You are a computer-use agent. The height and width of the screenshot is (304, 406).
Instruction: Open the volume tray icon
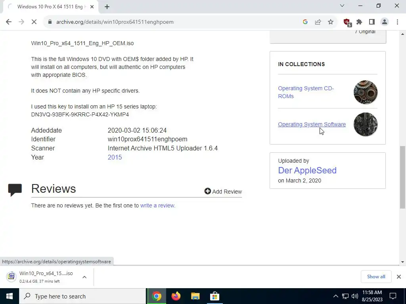click(355, 296)
